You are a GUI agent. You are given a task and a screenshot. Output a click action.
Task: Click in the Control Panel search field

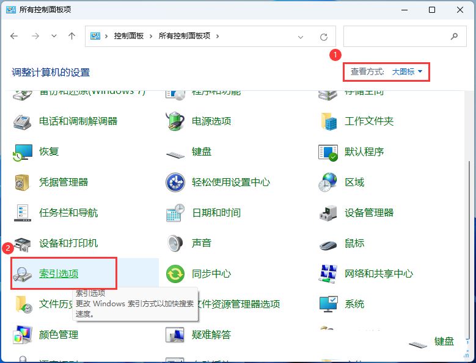[405, 37]
